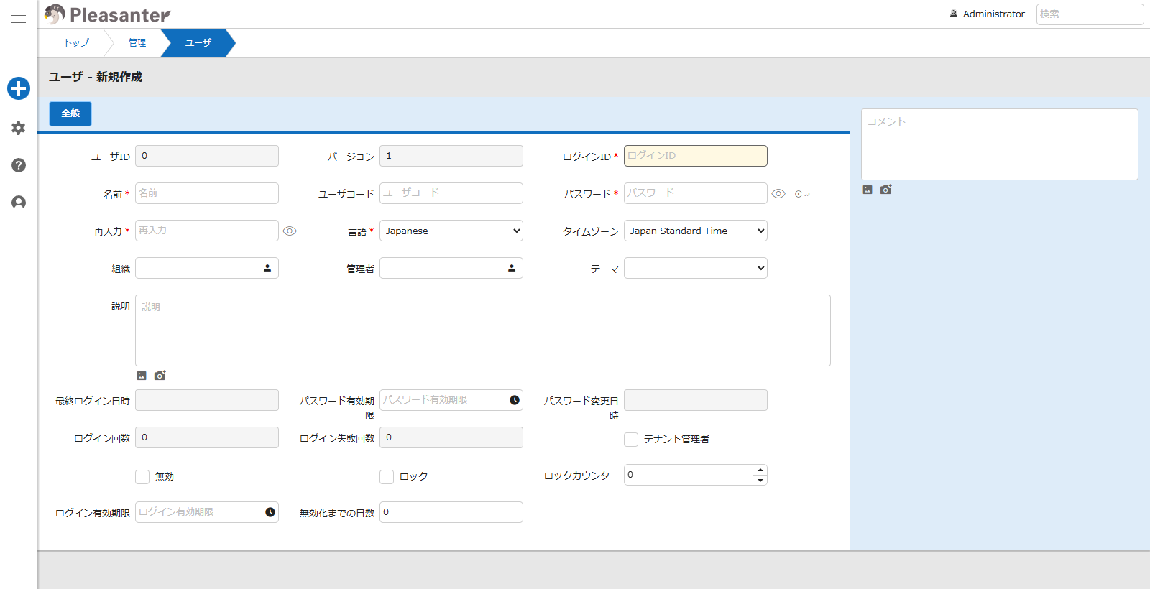Go to 管理 breadcrumb
Image resolution: width=1150 pixels, height=589 pixels.
coord(137,43)
